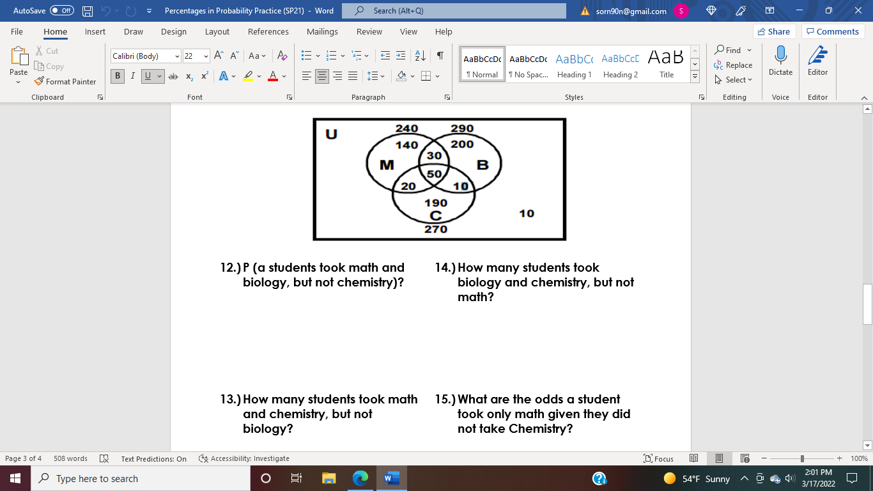
Task: Open the proofing errors status icon
Action: click(104, 458)
